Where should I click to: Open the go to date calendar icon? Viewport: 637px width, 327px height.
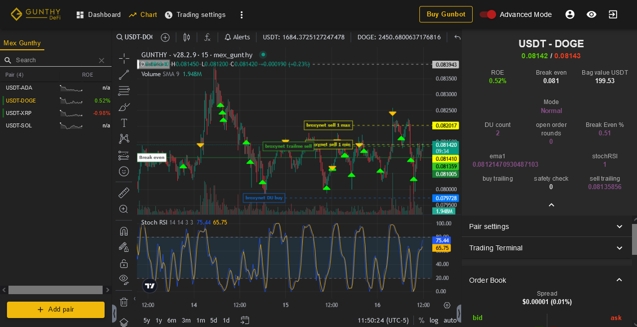click(x=245, y=320)
